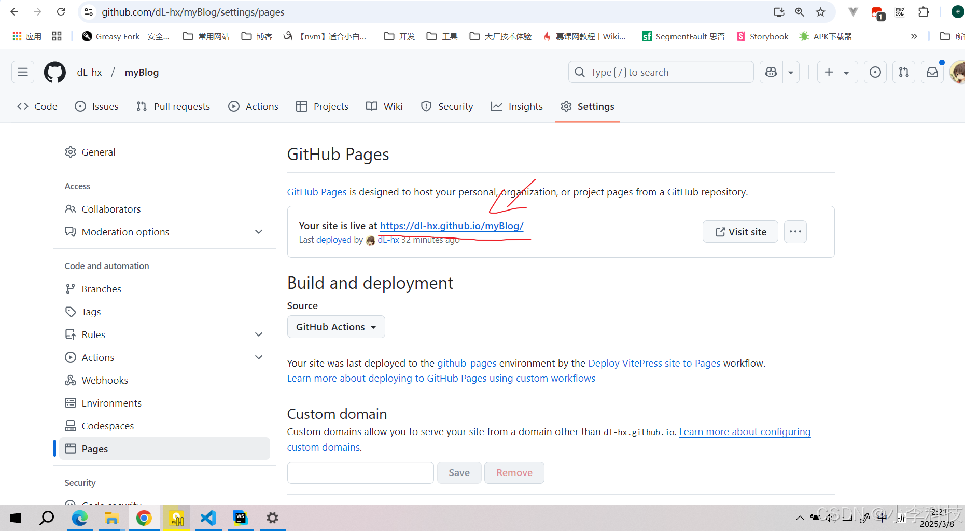Expand the sidebar Actions settings chevron
The height and width of the screenshot is (531, 965).
259,357
